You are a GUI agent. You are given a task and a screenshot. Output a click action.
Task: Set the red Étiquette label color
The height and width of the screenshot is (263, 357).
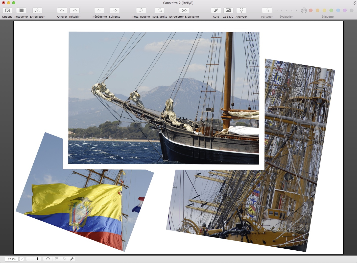click(x=311, y=10)
